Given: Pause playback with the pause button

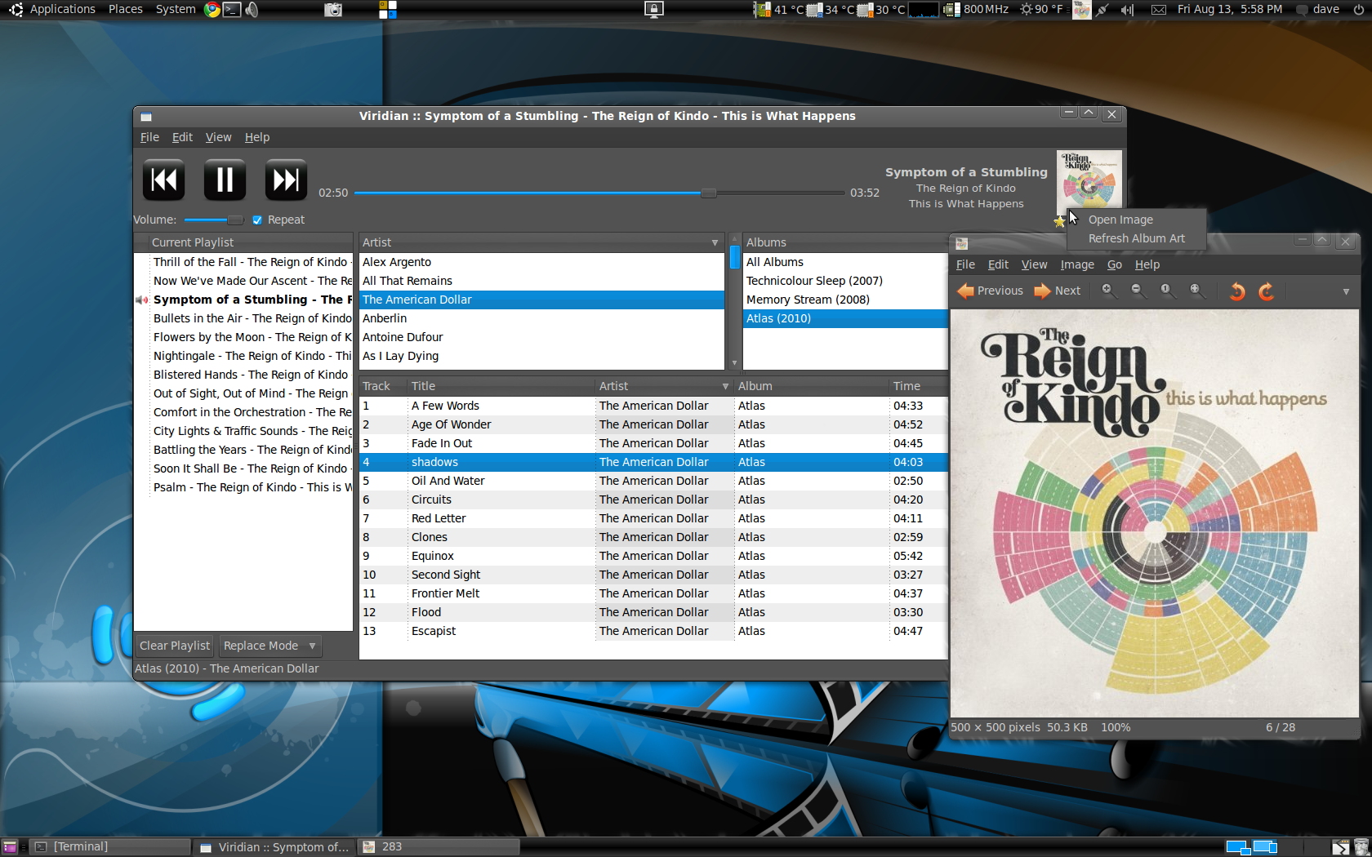Looking at the screenshot, I should [225, 180].
